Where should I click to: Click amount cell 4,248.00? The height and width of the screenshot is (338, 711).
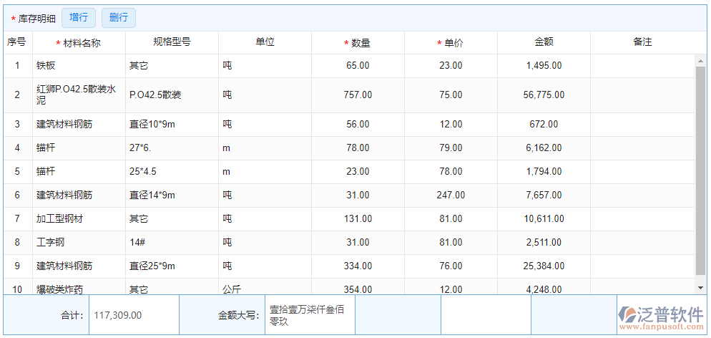click(544, 286)
